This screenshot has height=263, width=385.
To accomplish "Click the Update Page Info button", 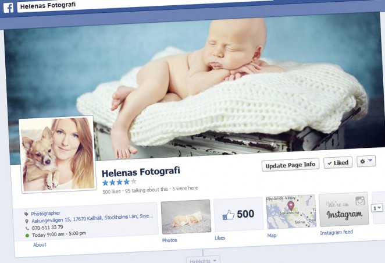I will (290, 165).
